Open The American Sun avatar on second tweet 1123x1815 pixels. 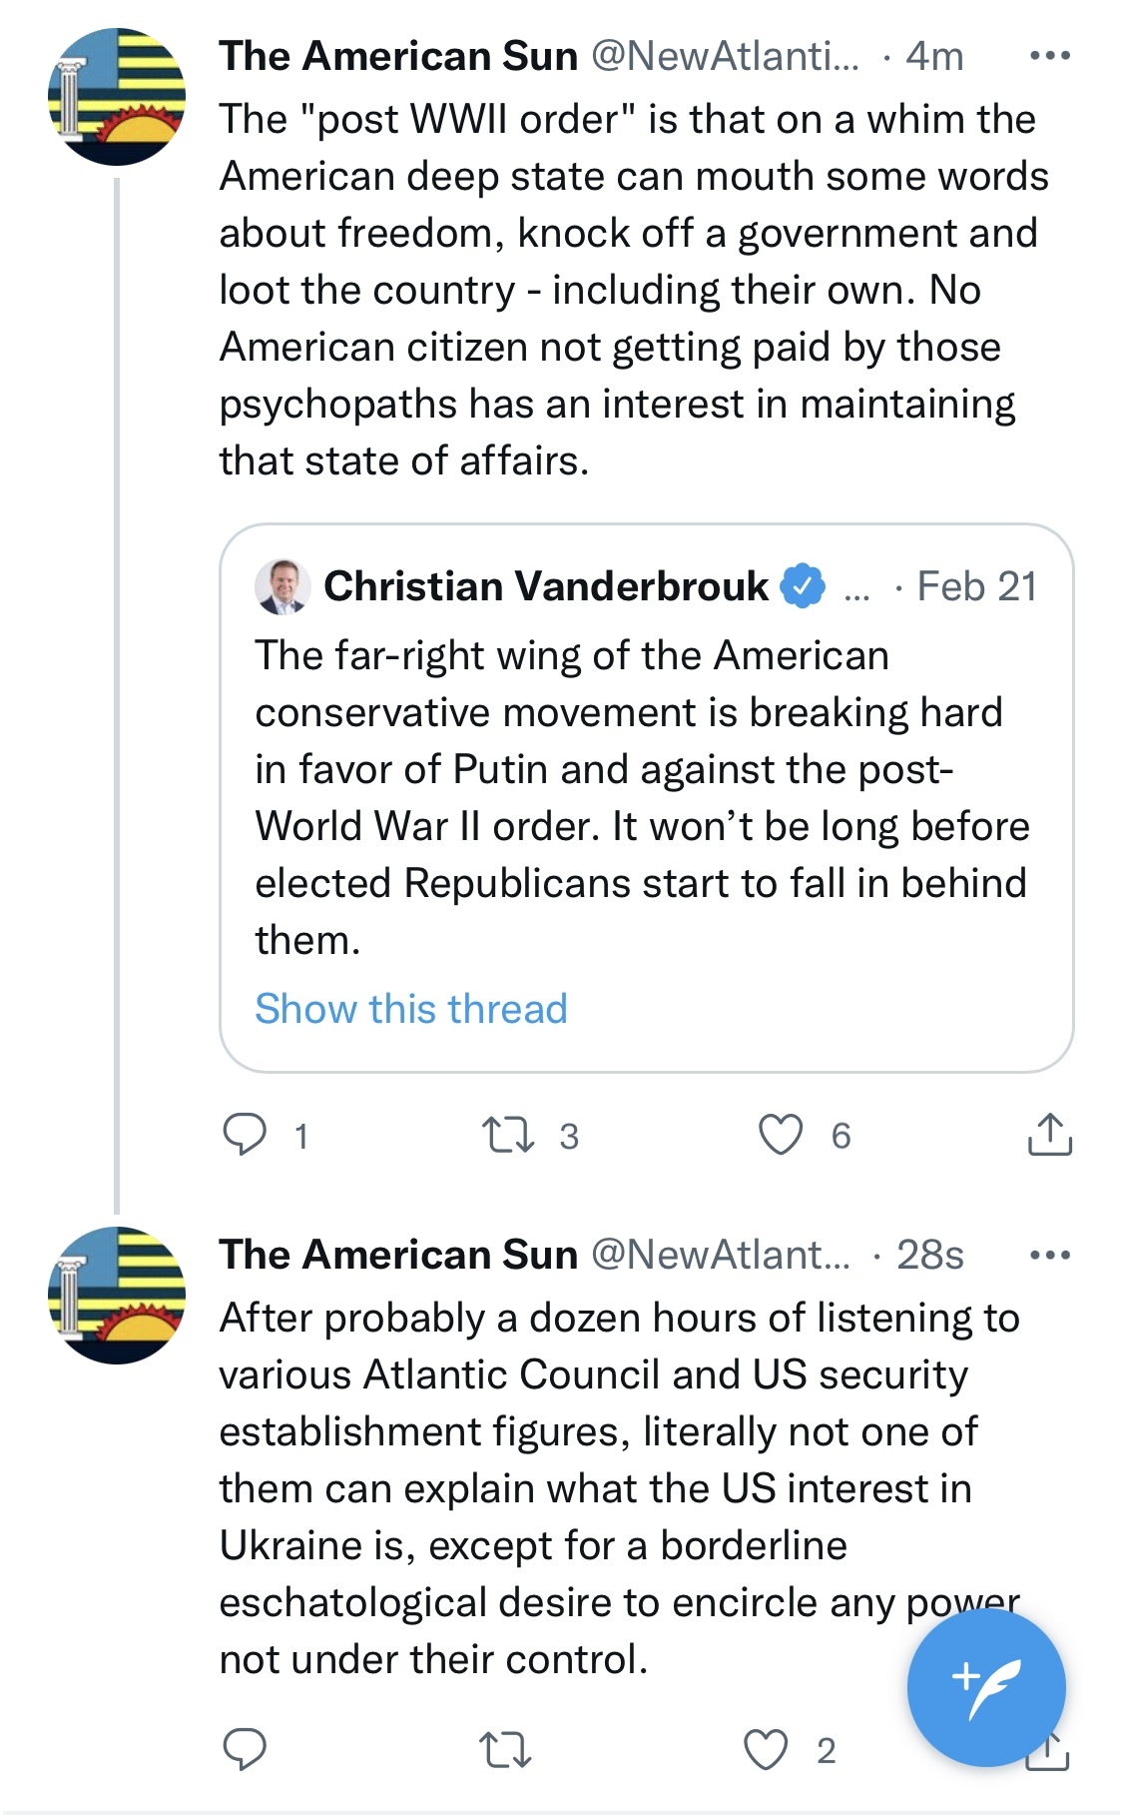[117, 1296]
